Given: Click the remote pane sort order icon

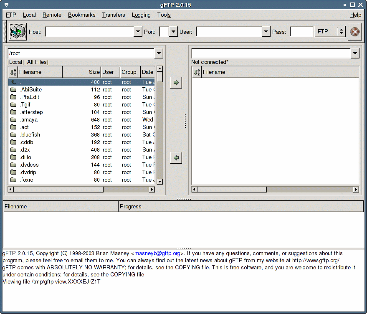Looking at the screenshot, I should (x=197, y=72).
